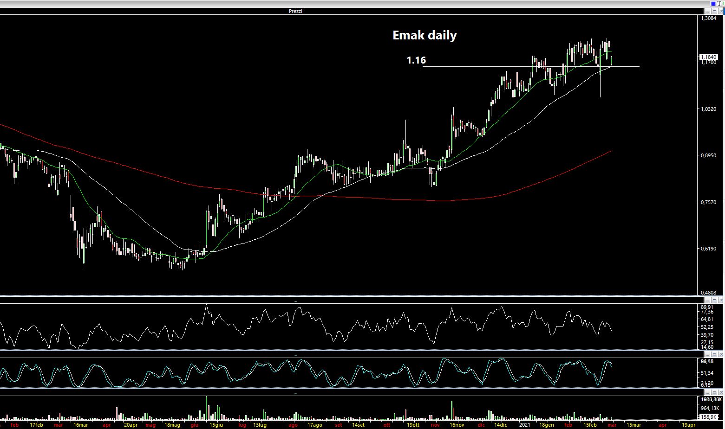Close the Prezzi chart pane
Screen dimensions: 725x429
(x=720, y=11)
